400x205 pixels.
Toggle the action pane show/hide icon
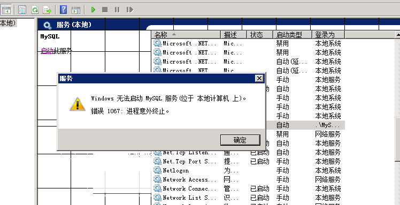pyautogui.click(x=76, y=10)
